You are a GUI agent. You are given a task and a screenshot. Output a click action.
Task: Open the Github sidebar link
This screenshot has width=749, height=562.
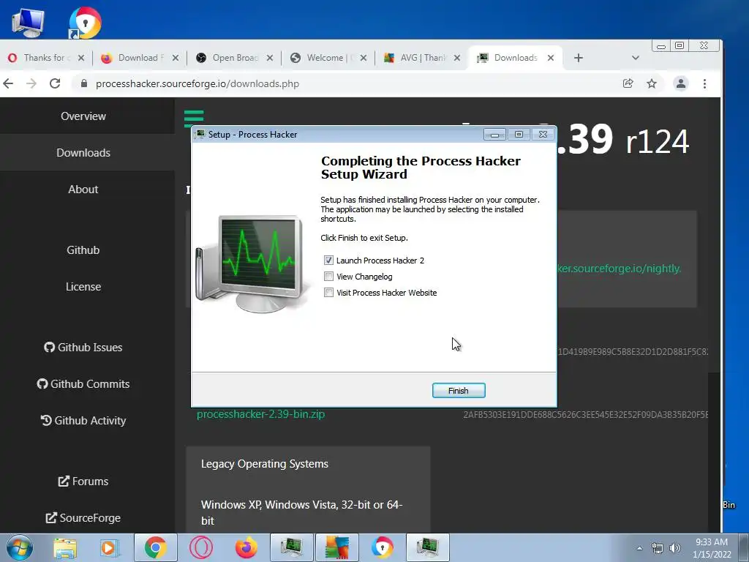pyautogui.click(x=83, y=250)
